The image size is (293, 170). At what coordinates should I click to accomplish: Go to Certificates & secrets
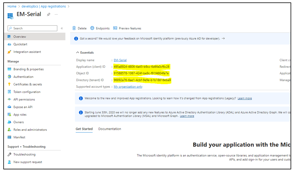[28, 84]
